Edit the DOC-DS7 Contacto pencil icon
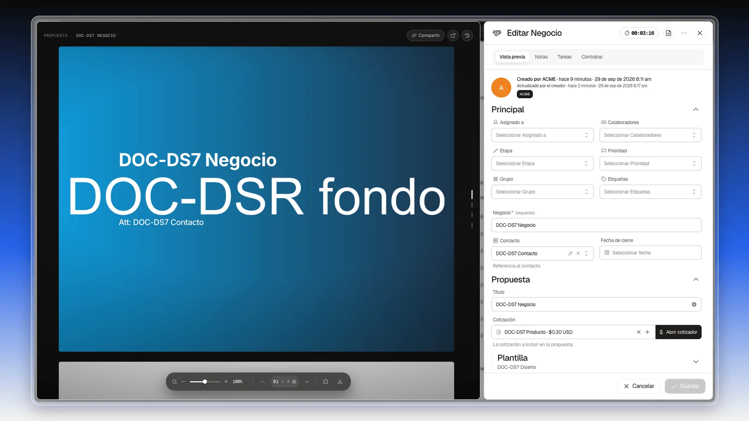 tap(570, 253)
